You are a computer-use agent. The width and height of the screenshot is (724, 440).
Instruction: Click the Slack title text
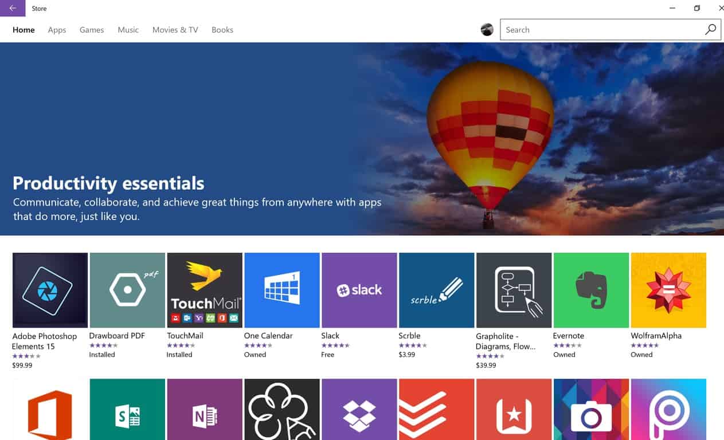click(x=330, y=336)
